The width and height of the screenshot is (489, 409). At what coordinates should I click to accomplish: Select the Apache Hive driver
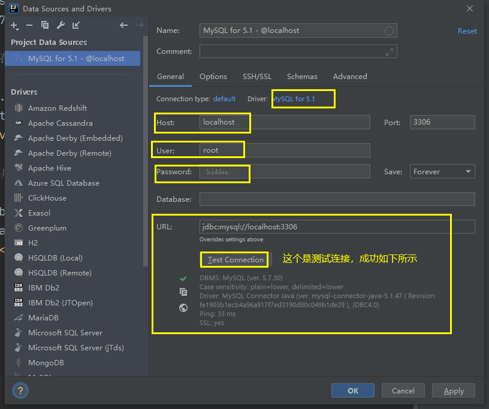click(x=55, y=168)
